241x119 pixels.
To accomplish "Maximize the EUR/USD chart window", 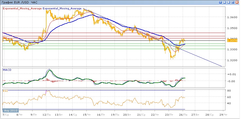I will tap(233, 2).
